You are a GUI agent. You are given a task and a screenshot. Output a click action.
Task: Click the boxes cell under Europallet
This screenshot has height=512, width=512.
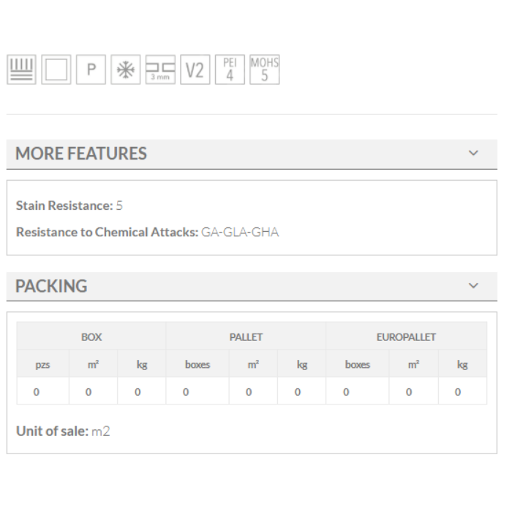[x=358, y=364]
